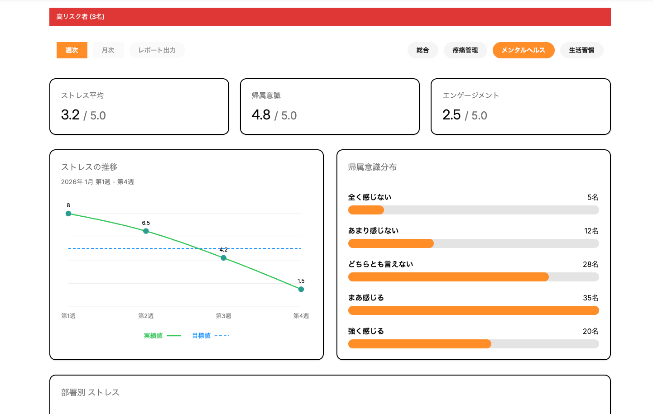Viewport: 653px width, 414px height.
Task: Select the メンタルヘルス category filter
Action: (523, 50)
